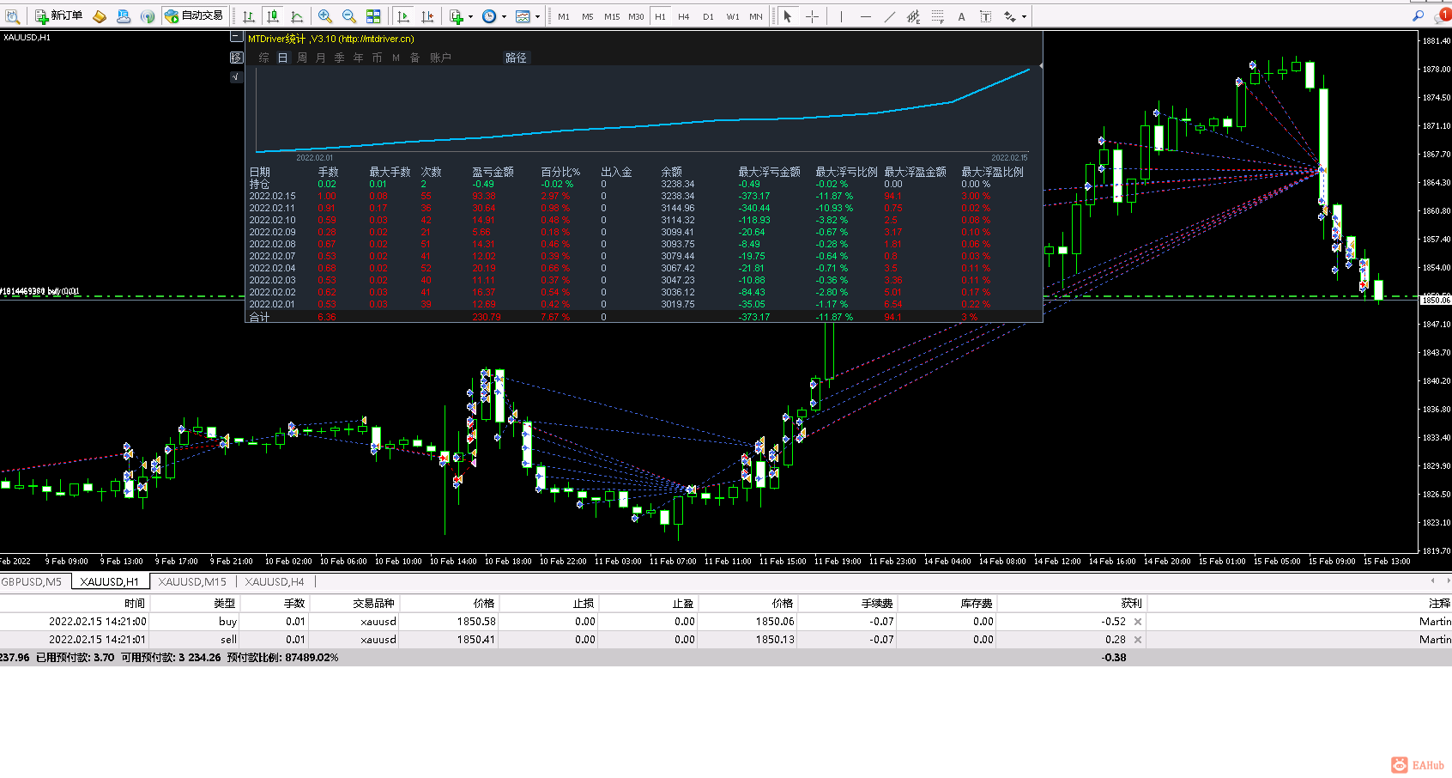Toggle chart auto scroll icon
Image resolution: width=1452 pixels, height=778 pixels.
click(403, 15)
